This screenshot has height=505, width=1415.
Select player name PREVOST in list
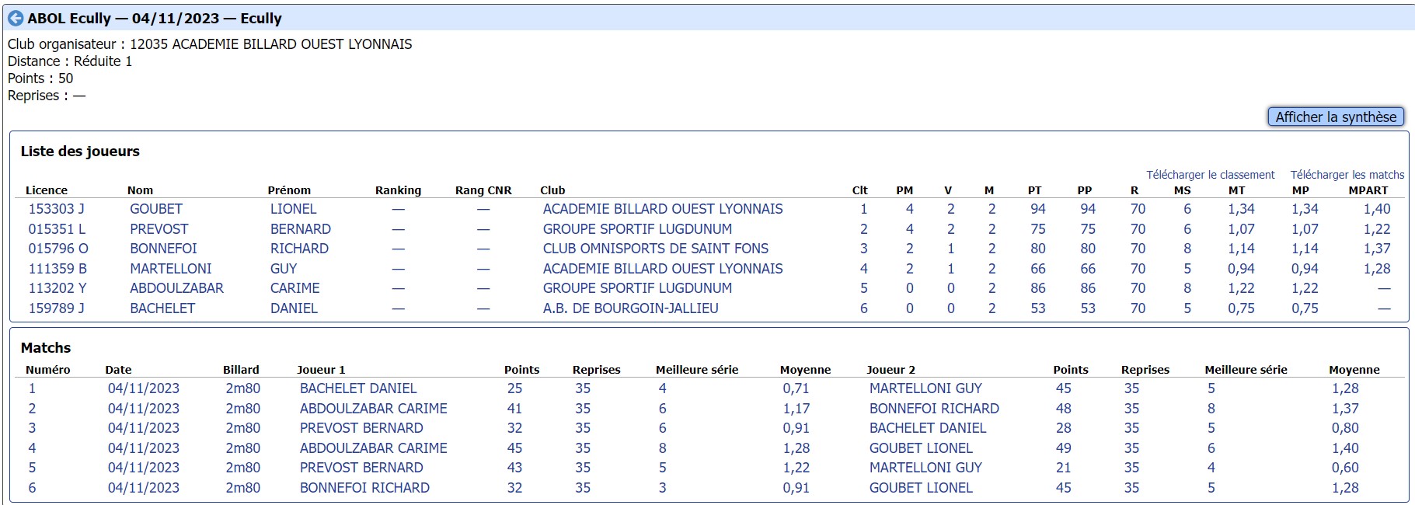(x=159, y=229)
